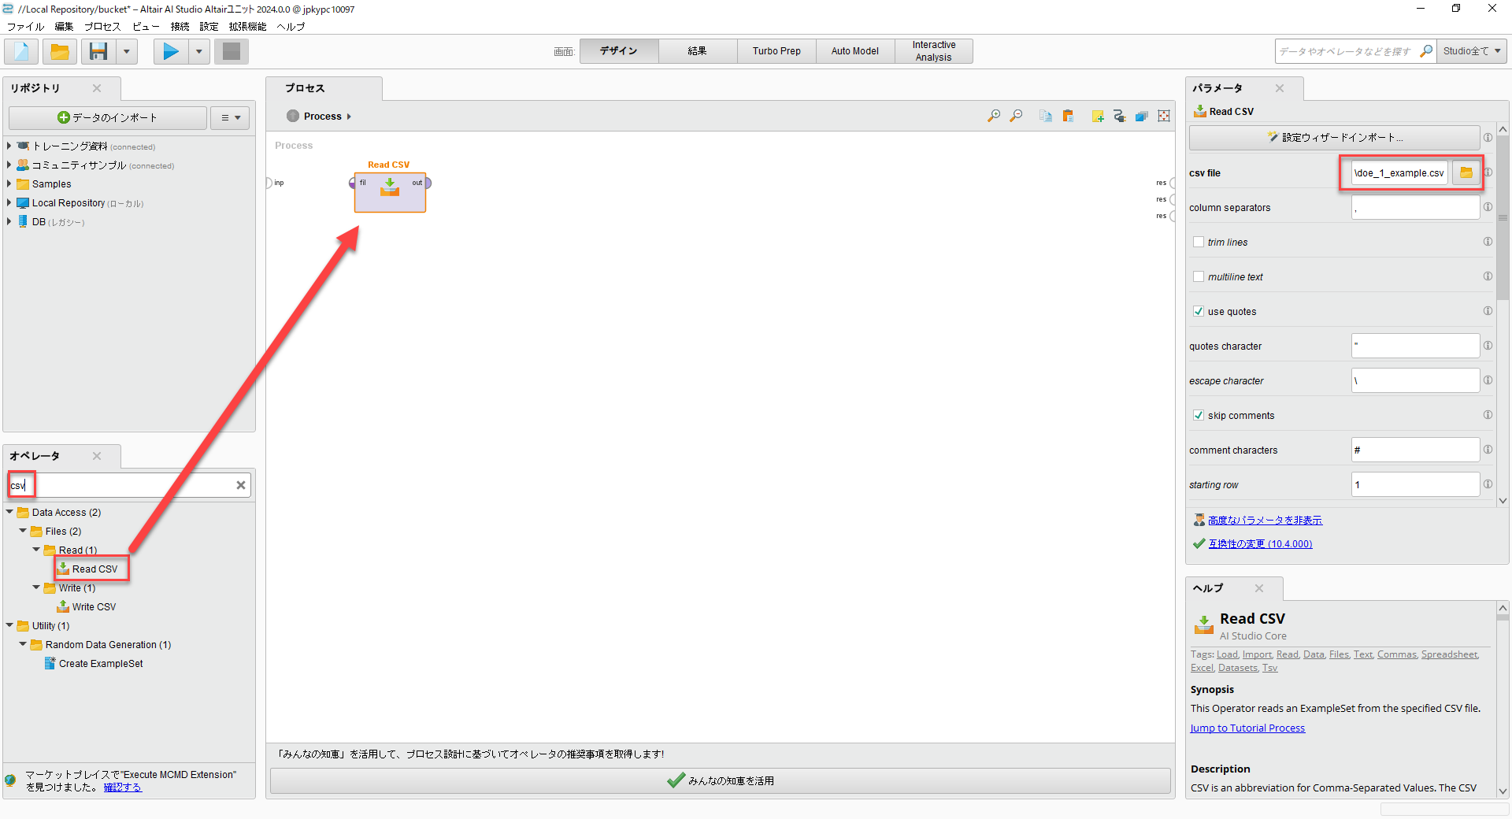The image size is (1512, 819).
Task: Open the run button dropdown arrow
Action: (198, 51)
